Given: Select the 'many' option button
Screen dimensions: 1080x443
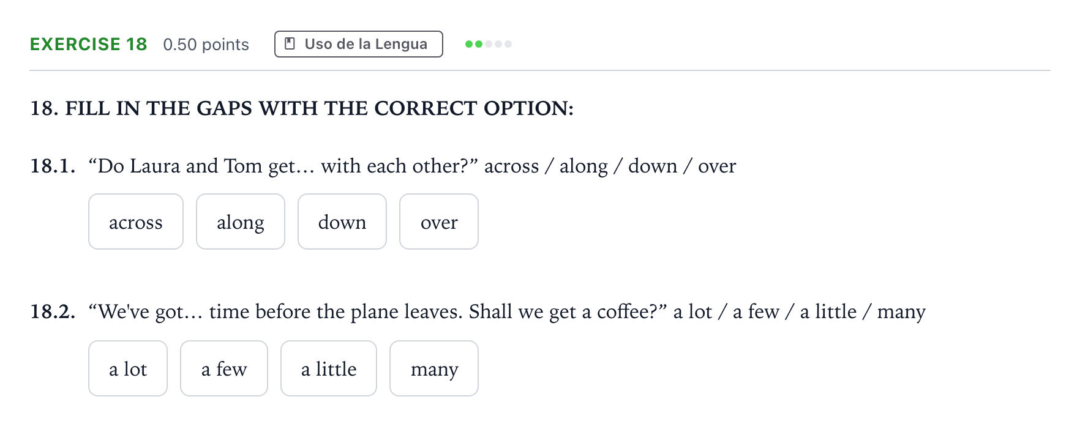Looking at the screenshot, I should click(x=434, y=368).
